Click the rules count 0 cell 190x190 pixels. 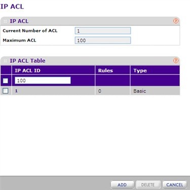(x=100, y=91)
